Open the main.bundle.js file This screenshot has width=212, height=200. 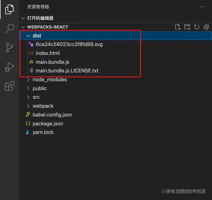tap(52, 62)
